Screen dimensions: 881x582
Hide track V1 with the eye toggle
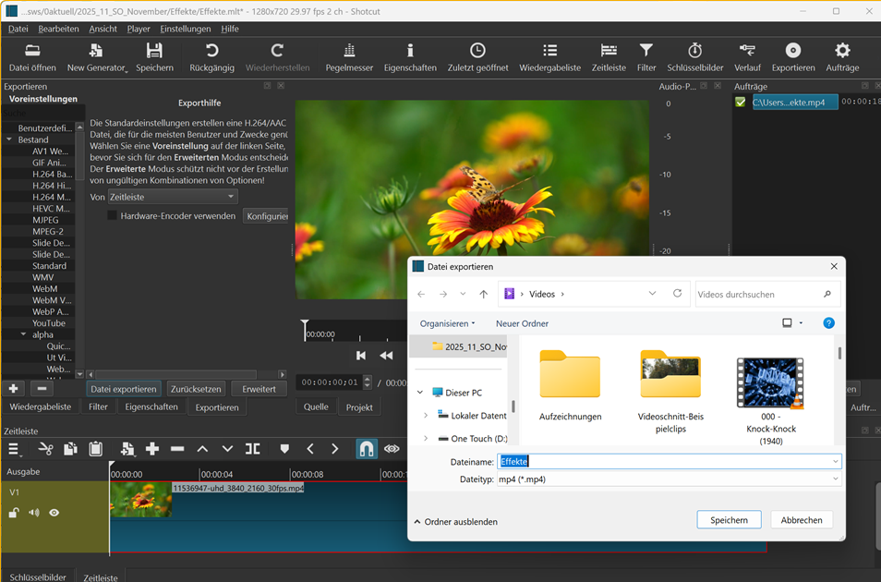pos(54,513)
